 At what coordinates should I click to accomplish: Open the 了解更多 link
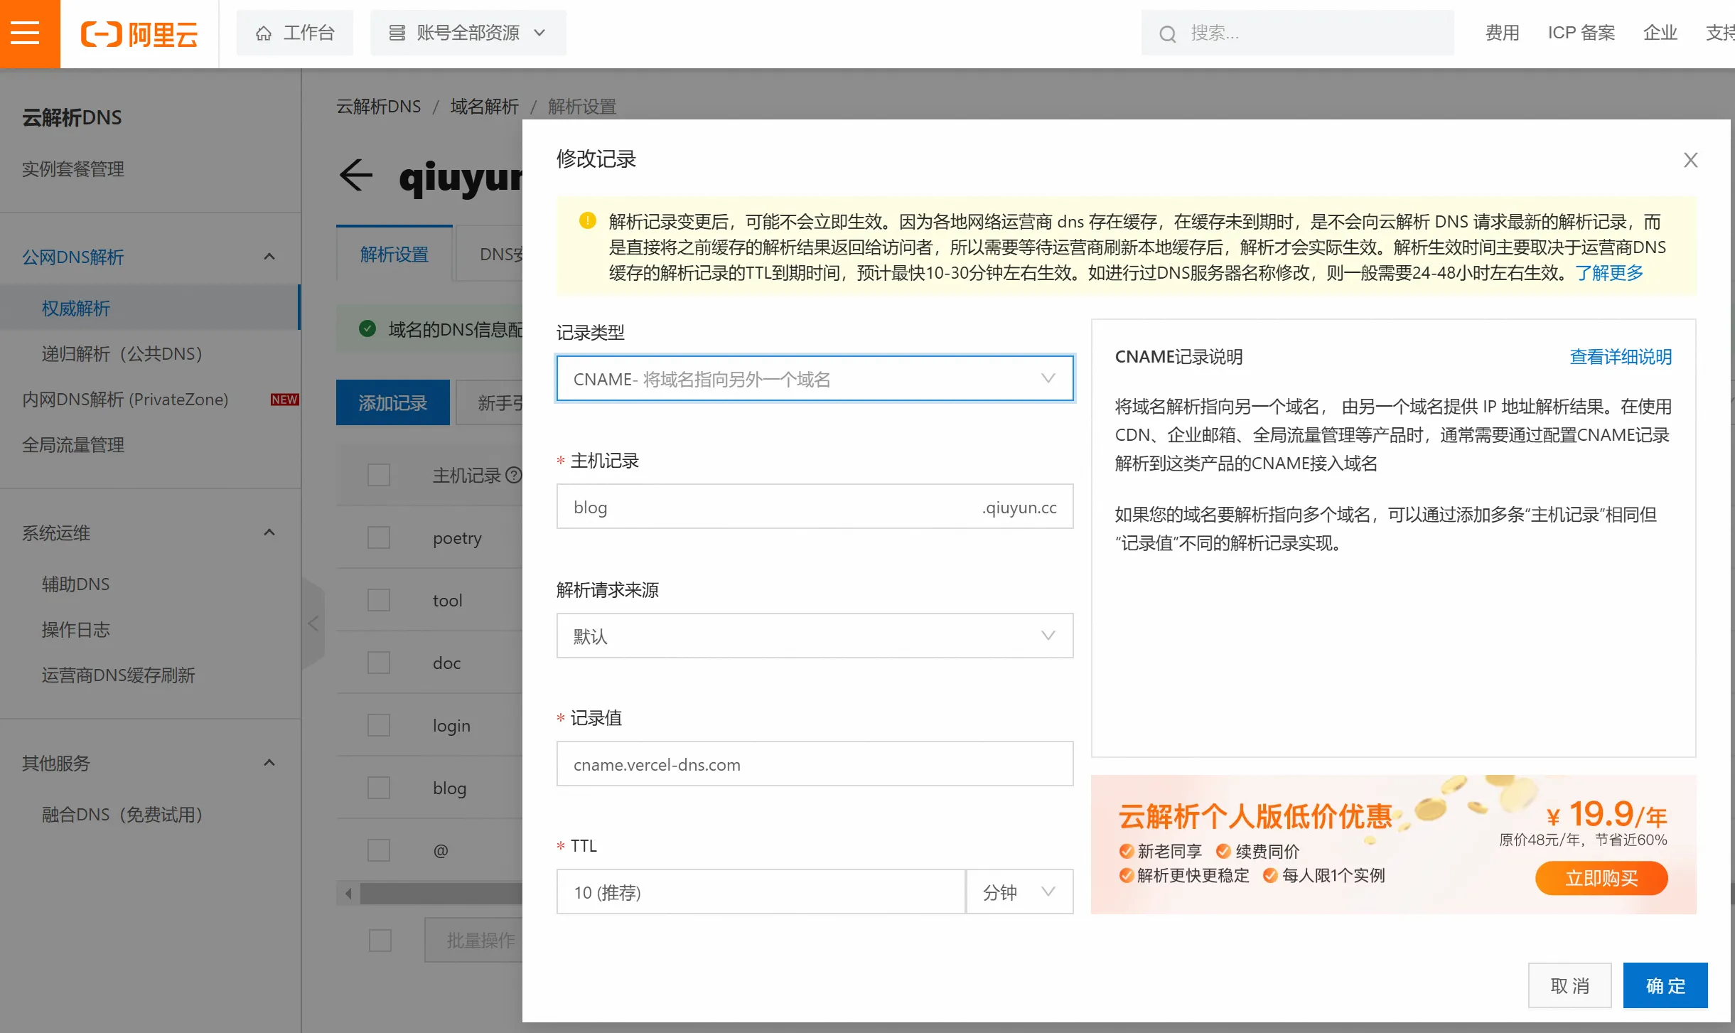click(x=1609, y=273)
